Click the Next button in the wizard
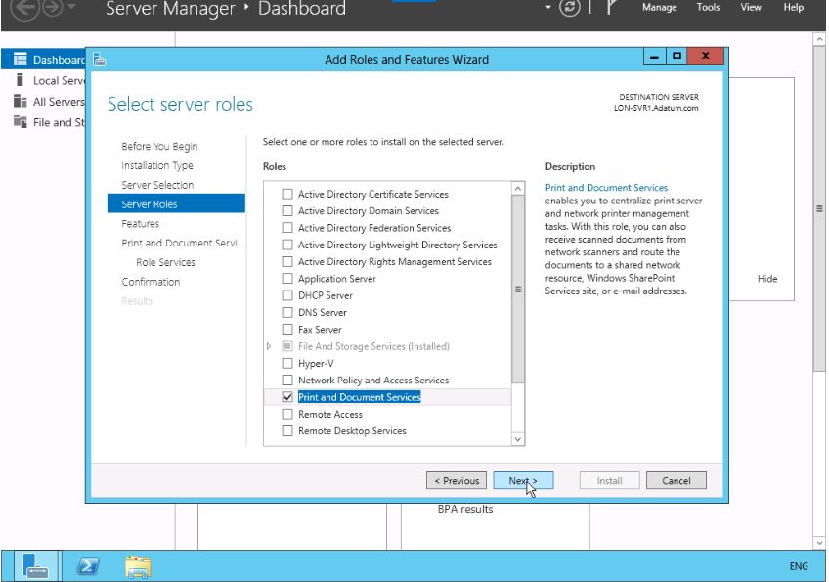Viewport: 829px width, 582px height. click(x=522, y=481)
